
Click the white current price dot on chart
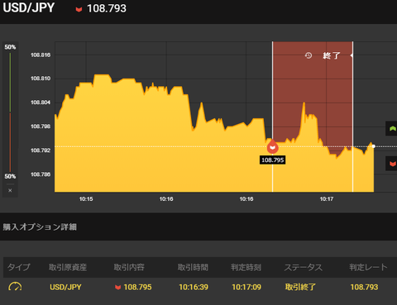[x=374, y=146]
